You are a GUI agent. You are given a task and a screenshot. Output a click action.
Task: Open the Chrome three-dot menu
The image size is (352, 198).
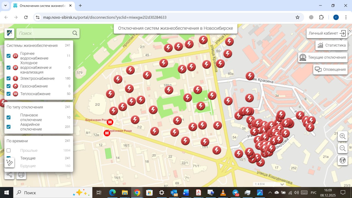click(345, 17)
